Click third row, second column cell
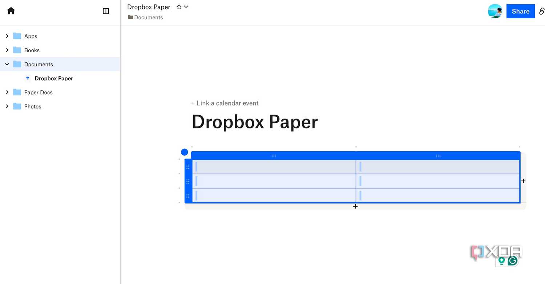Image resolution: width=545 pixels, height=284 pixels. tap(438, 195)
